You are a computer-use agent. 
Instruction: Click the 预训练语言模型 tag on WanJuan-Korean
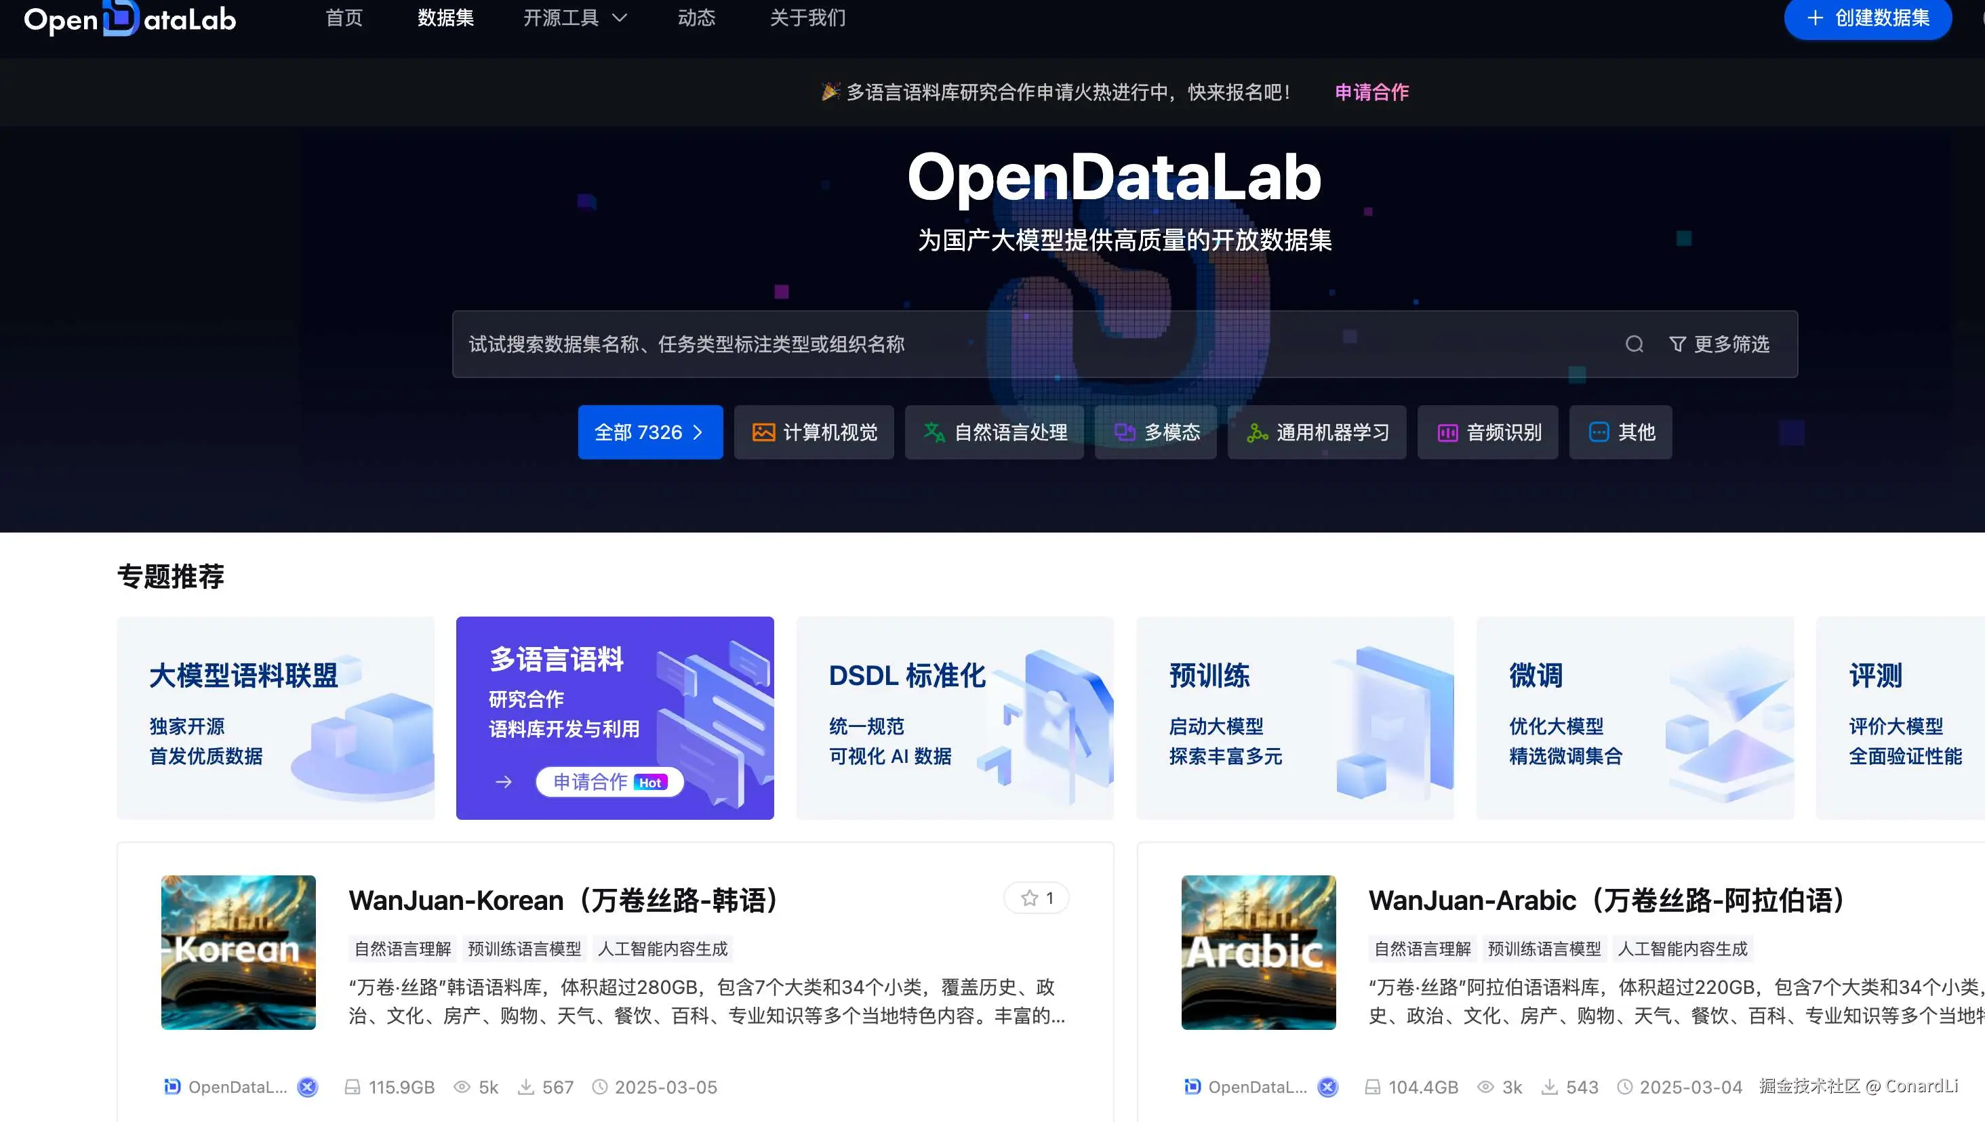525,949
